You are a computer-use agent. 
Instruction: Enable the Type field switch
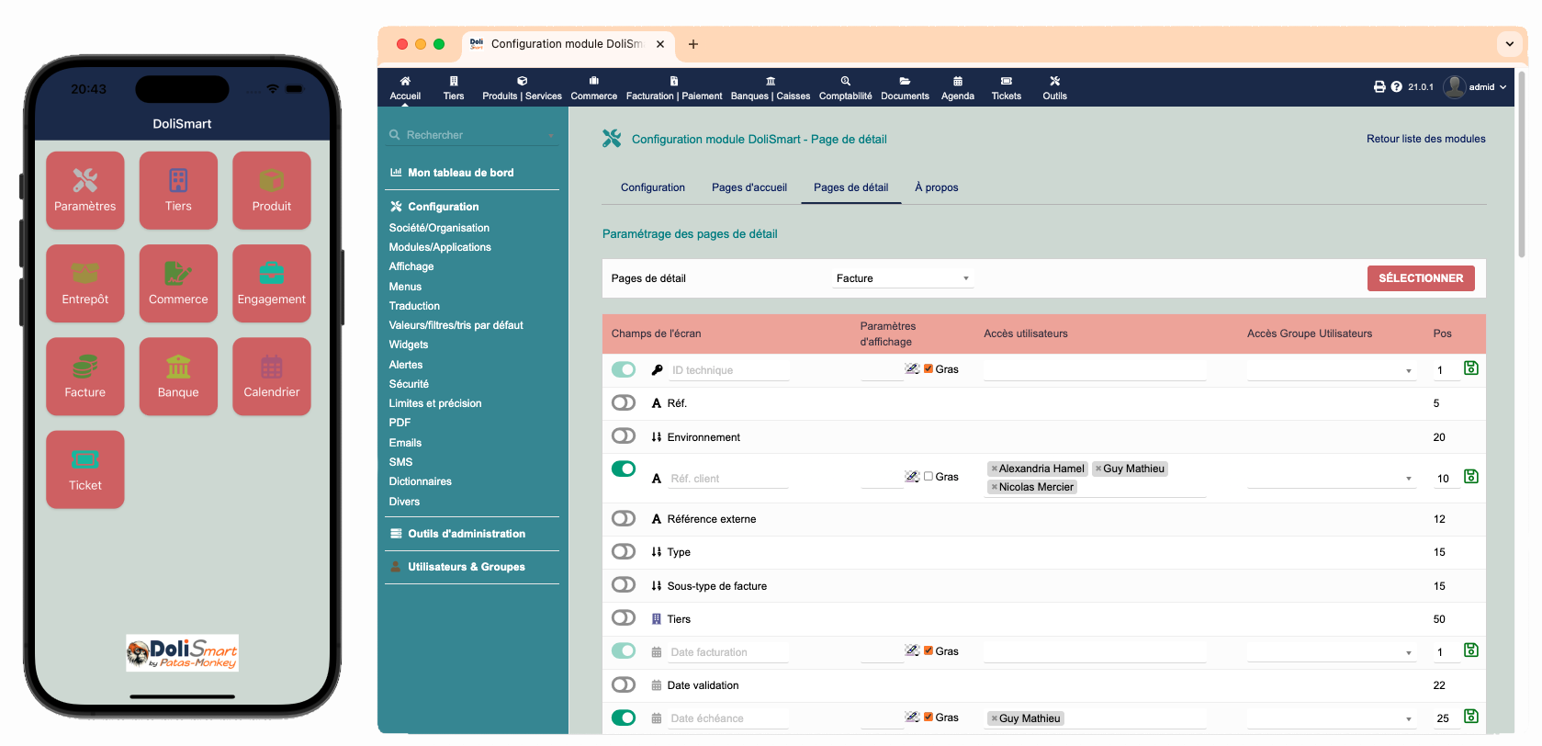click(624, 551)
